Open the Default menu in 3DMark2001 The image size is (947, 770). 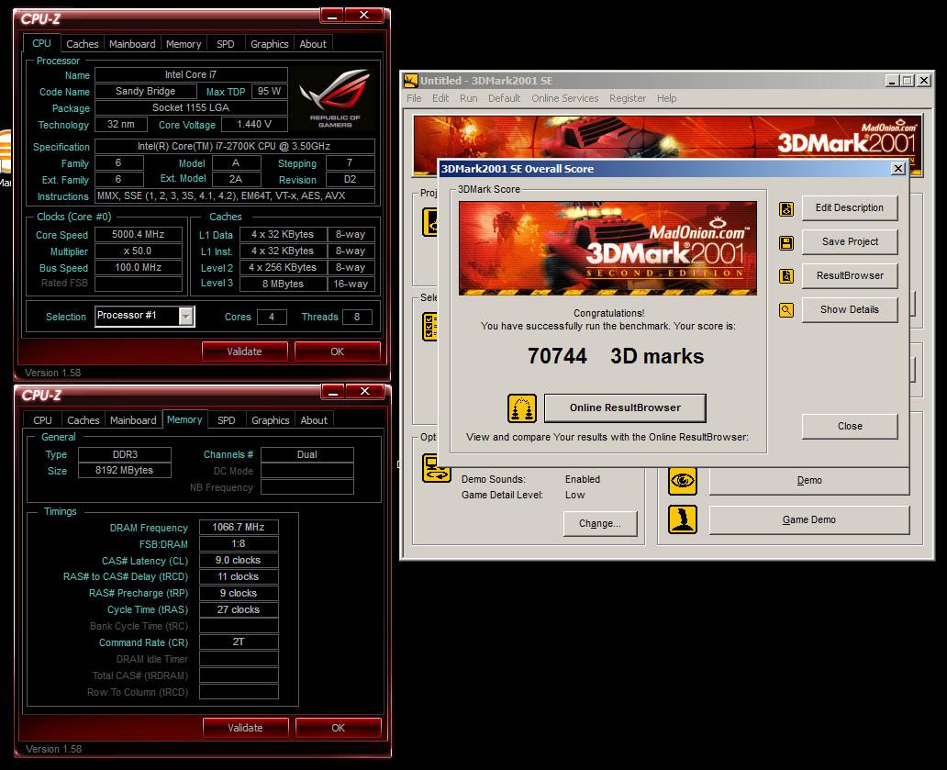tap(505, 98)
